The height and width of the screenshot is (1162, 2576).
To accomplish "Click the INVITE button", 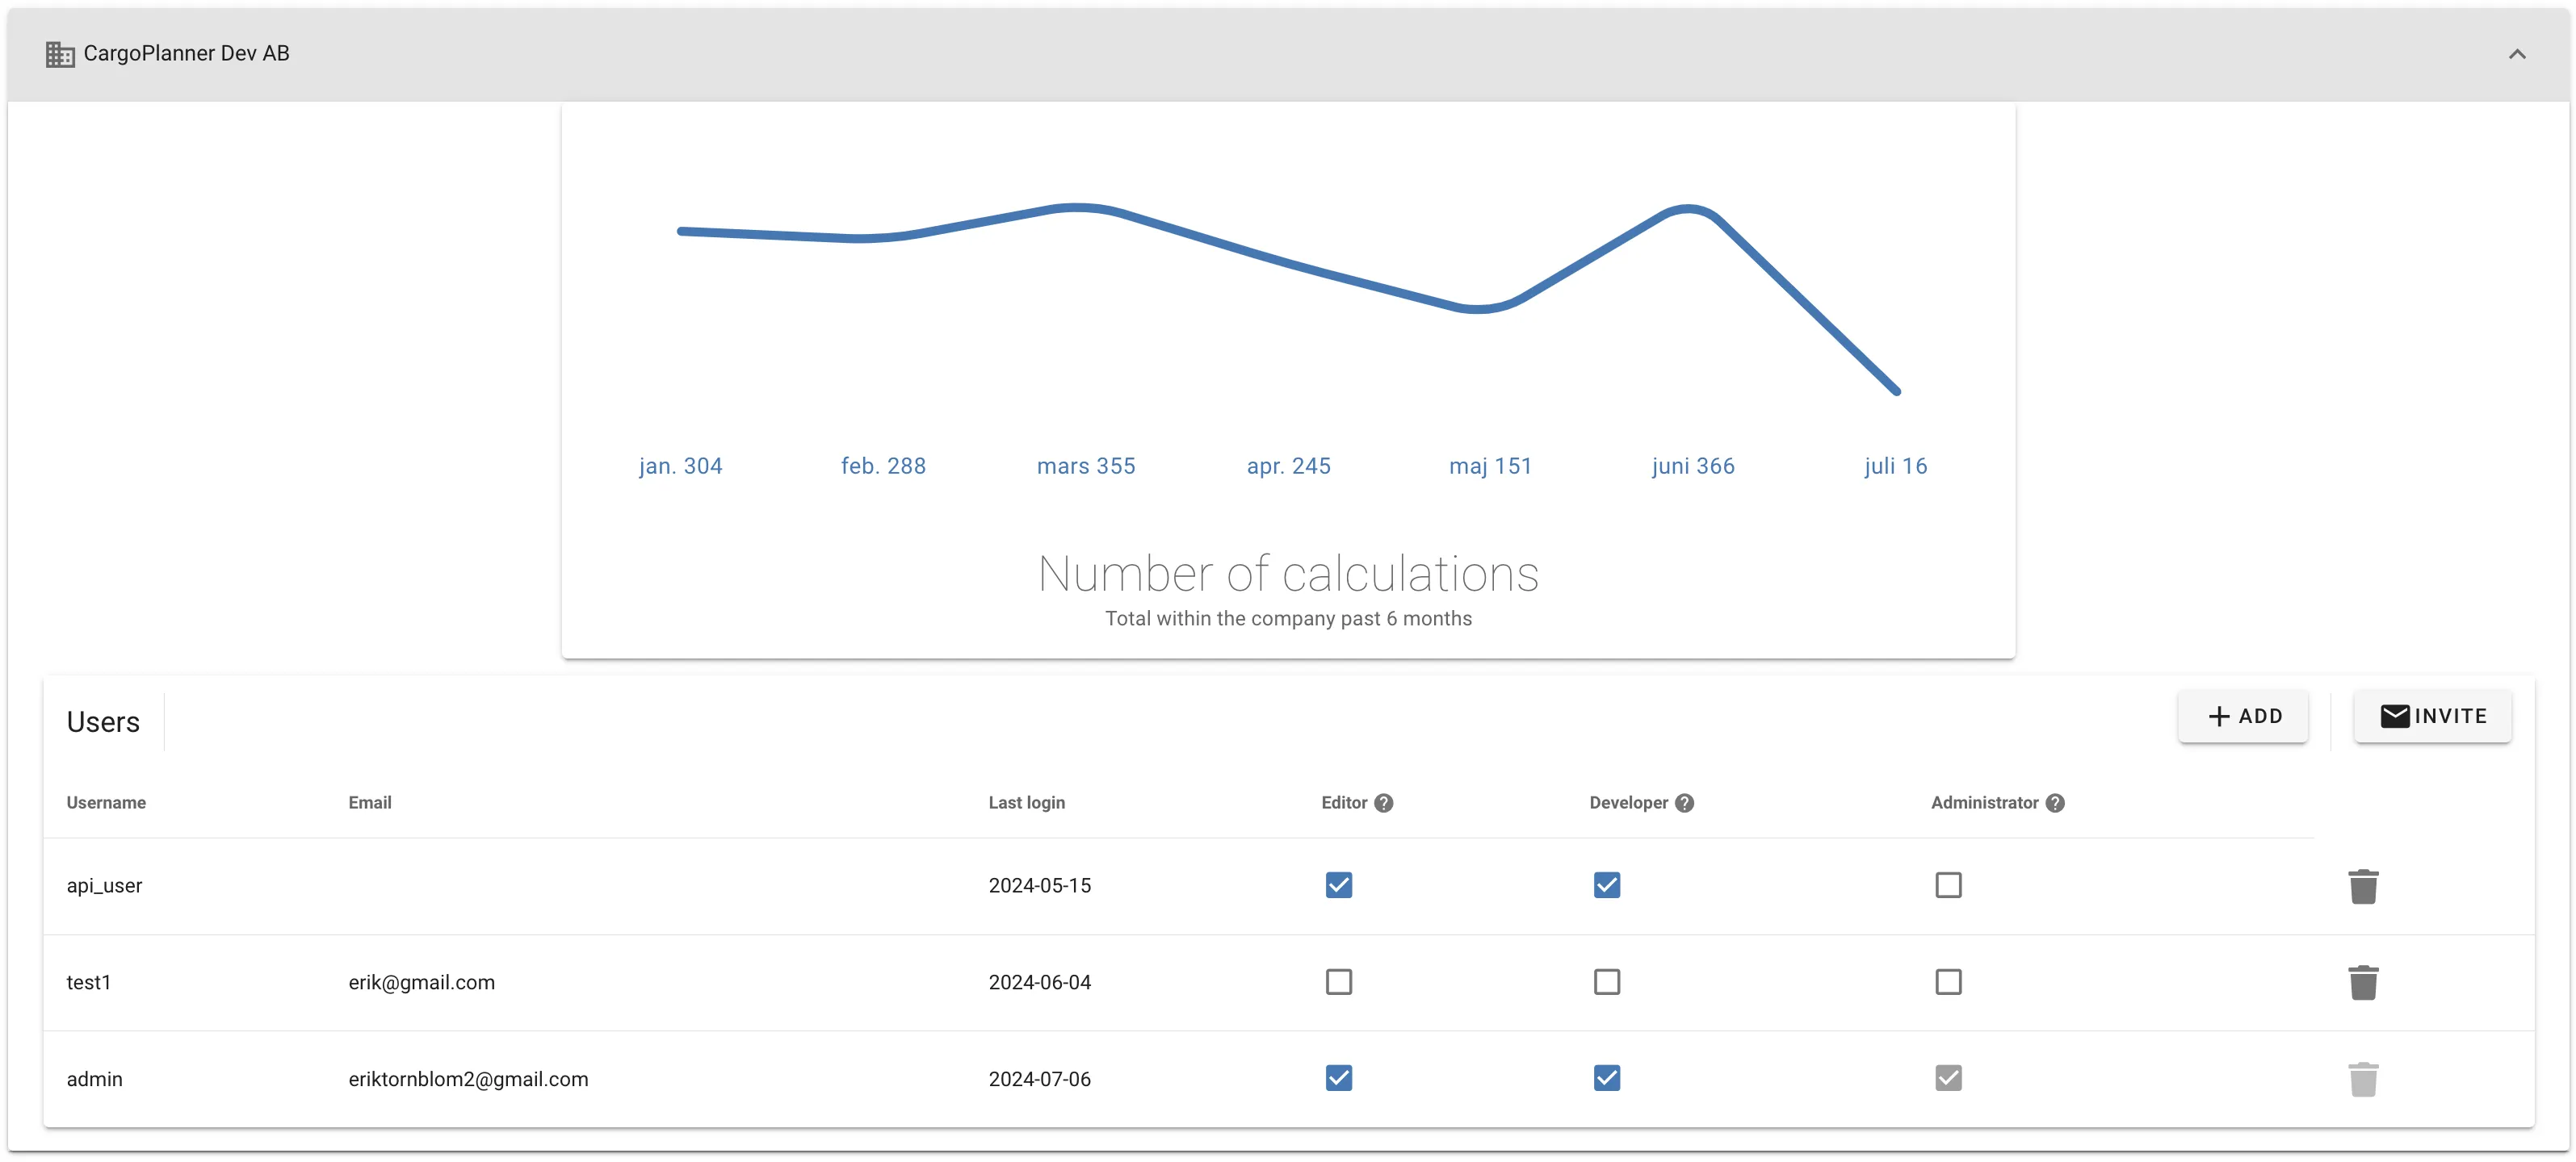I will [x=2433, y=716].
